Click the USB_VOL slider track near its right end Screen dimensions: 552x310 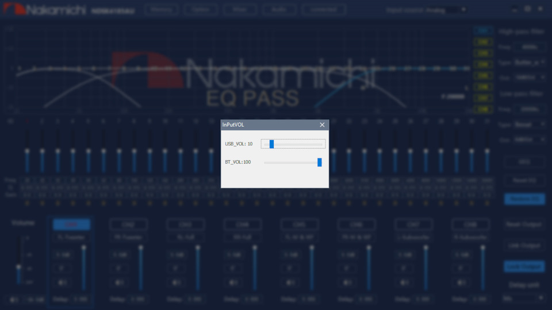point(319,144)
